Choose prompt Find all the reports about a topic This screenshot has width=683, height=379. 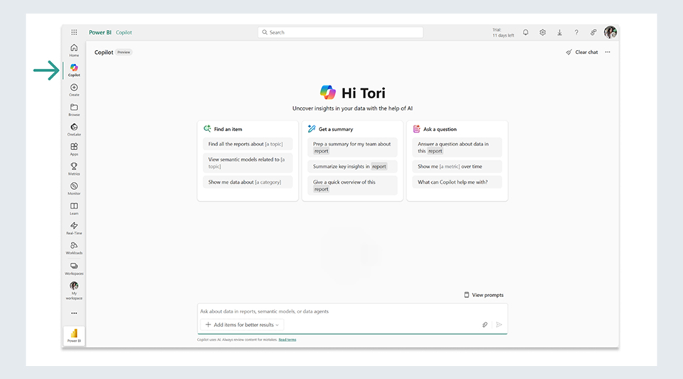coord(248,144)
